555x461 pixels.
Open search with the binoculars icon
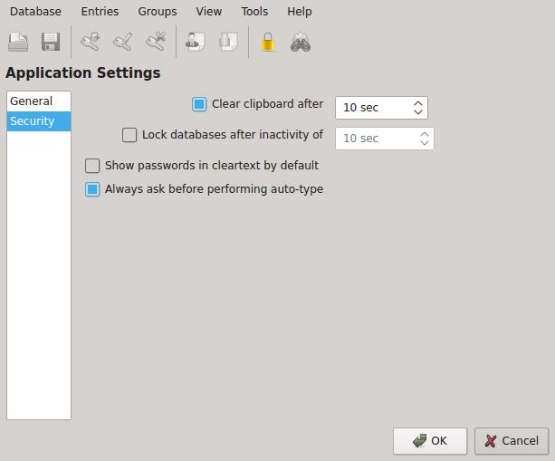coord(301,43)
